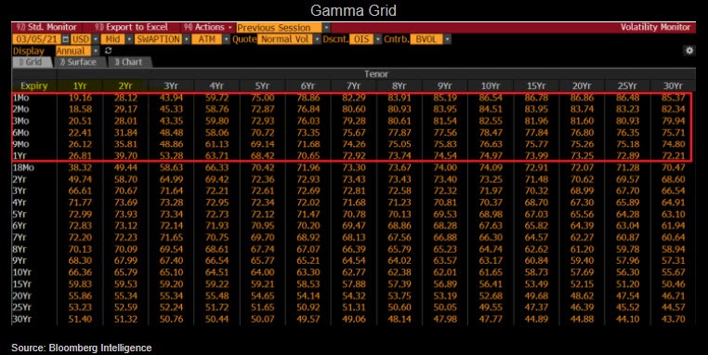The height and width of the screenshot is (355, 708).
Task: Click cell value 66.36
Action: [x=81, y=272]
